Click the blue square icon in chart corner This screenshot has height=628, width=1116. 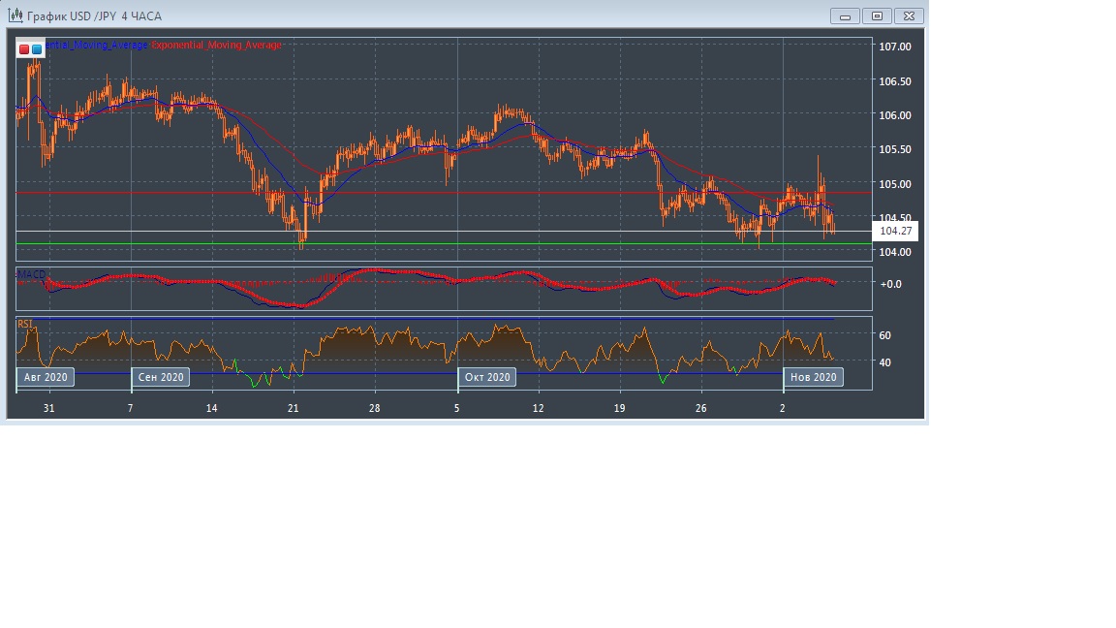click(37, 48)
